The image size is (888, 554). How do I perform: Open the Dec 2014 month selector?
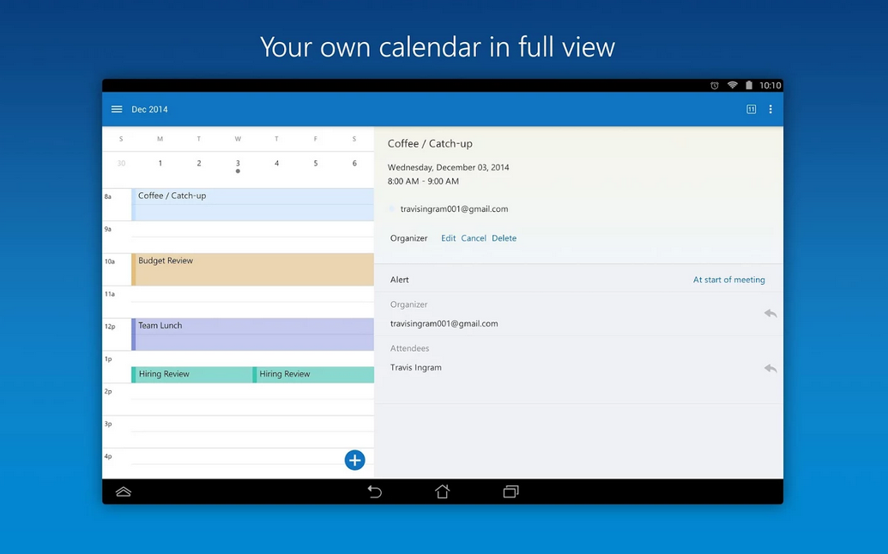pos(149,109)
